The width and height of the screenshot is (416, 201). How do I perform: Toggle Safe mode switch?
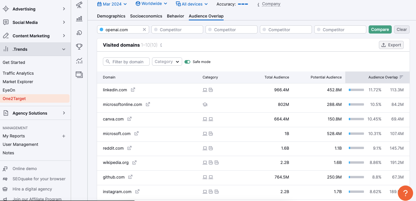coord(187,62)
